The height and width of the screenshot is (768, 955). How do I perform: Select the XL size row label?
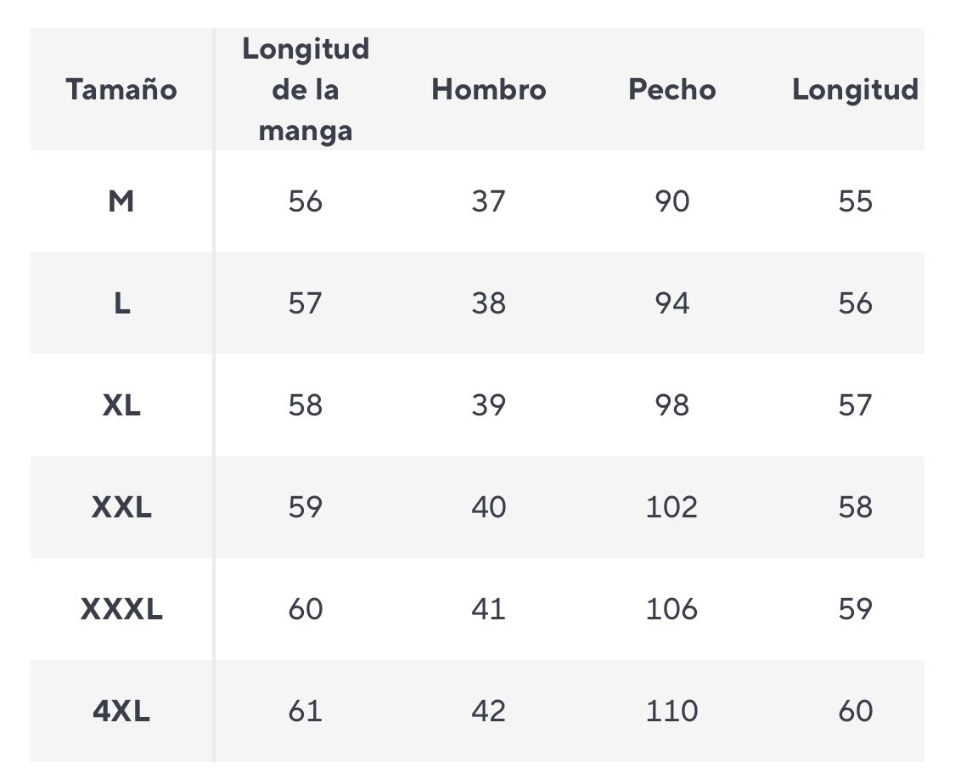coord(121,405)
